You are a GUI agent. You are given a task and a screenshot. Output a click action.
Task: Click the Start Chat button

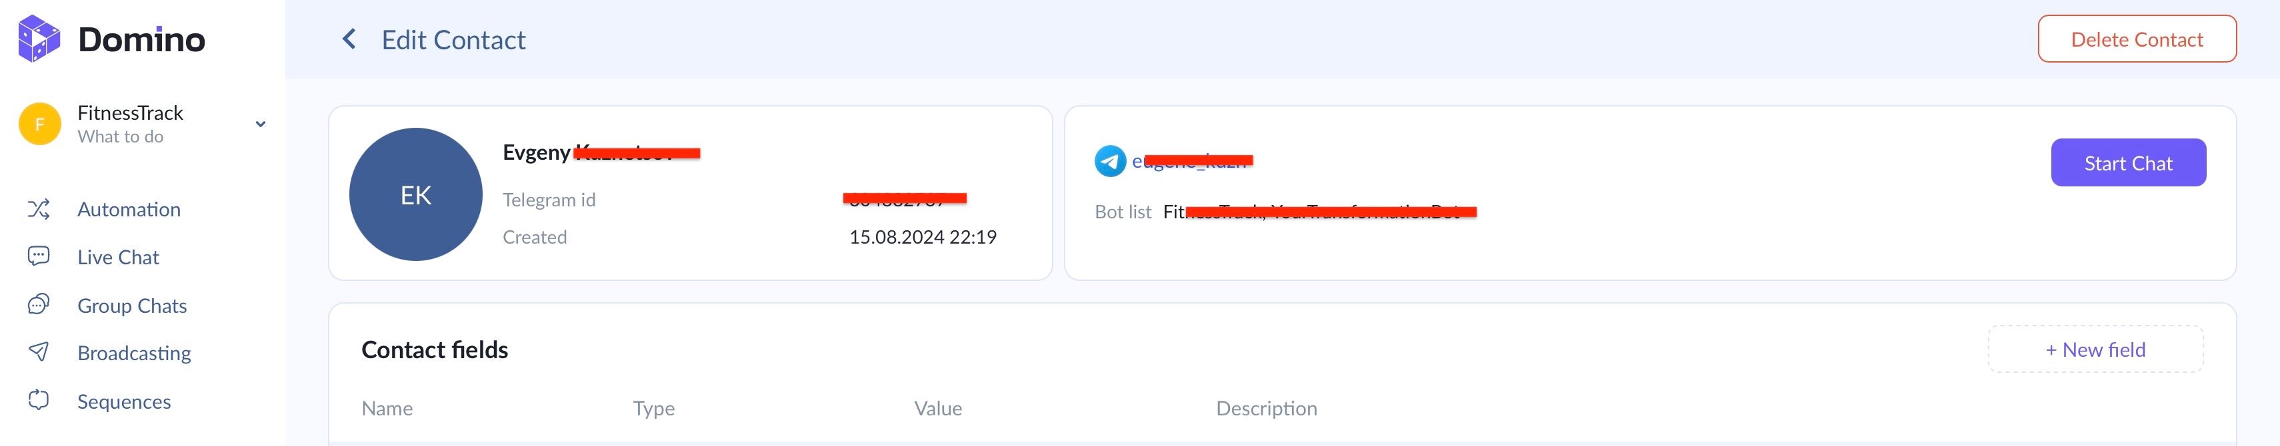coord(2128,162)
